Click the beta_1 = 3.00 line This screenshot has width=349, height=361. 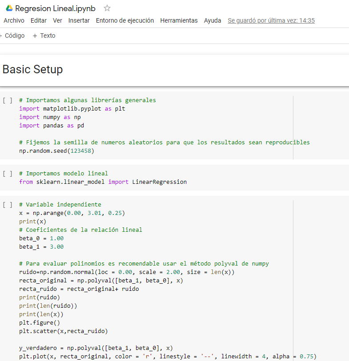point(41,247)
